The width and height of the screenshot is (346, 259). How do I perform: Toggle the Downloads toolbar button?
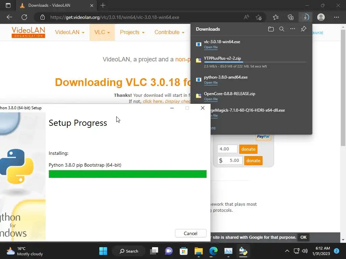coord(305,17)
